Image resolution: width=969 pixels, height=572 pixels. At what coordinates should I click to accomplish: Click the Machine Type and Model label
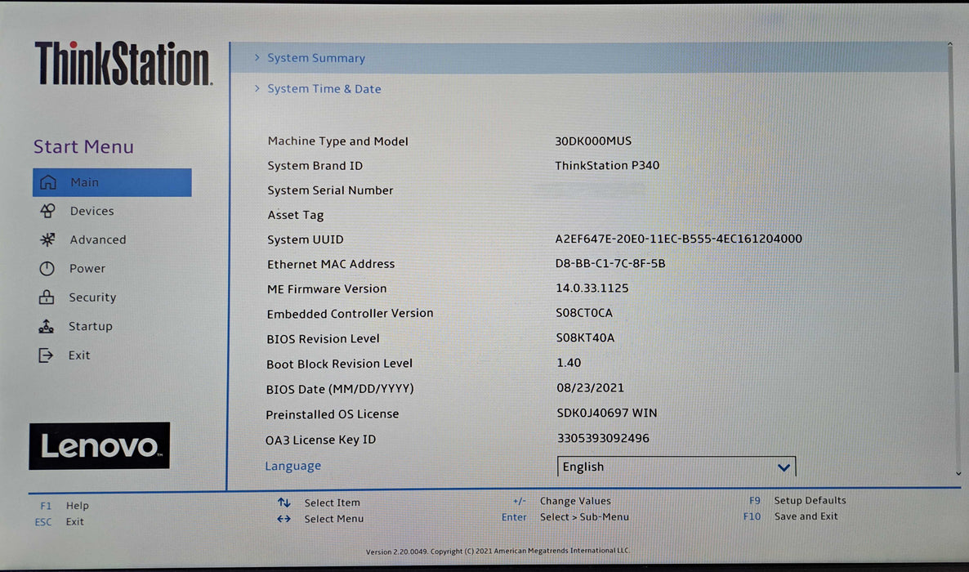click(x=337, y=141)
